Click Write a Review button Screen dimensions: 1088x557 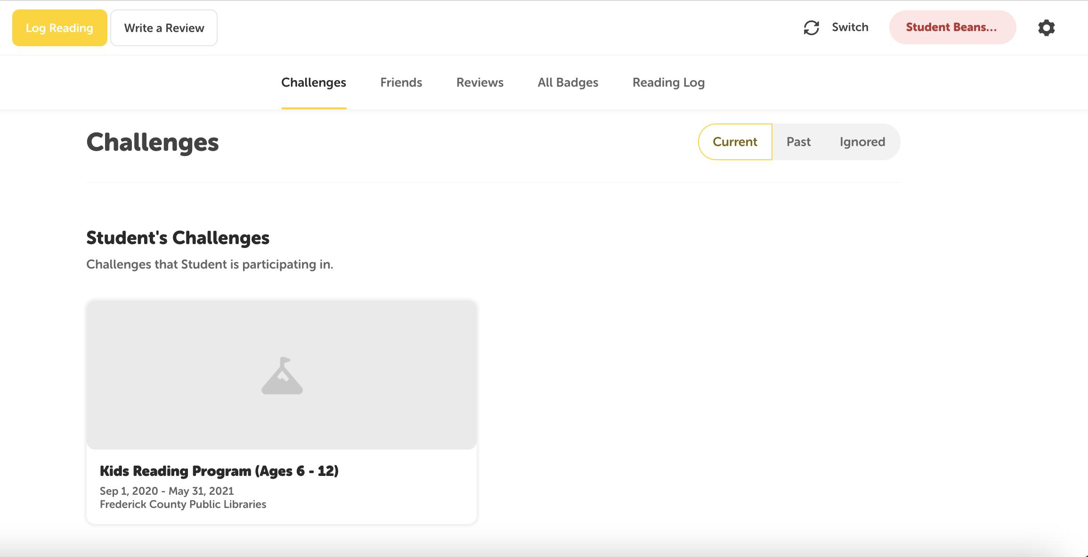point(164,28)
